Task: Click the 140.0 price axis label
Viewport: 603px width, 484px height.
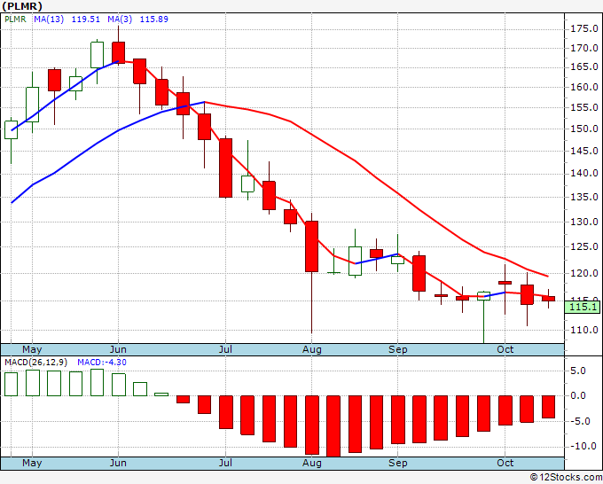Action: [584, 174]
